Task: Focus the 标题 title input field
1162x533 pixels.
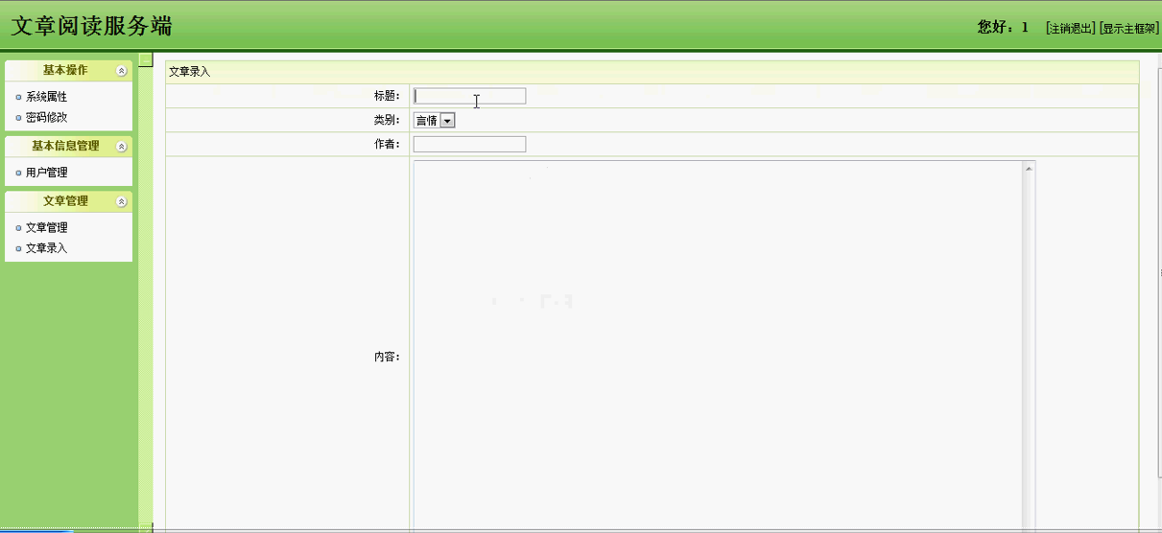Action: click(x=469, y=96)
